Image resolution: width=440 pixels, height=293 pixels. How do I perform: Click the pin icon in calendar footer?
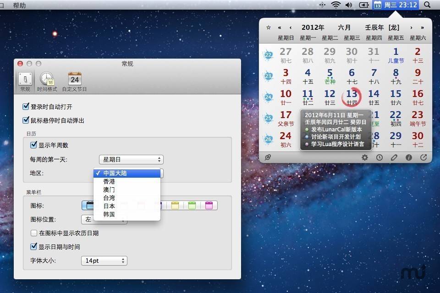click(268, 157)
